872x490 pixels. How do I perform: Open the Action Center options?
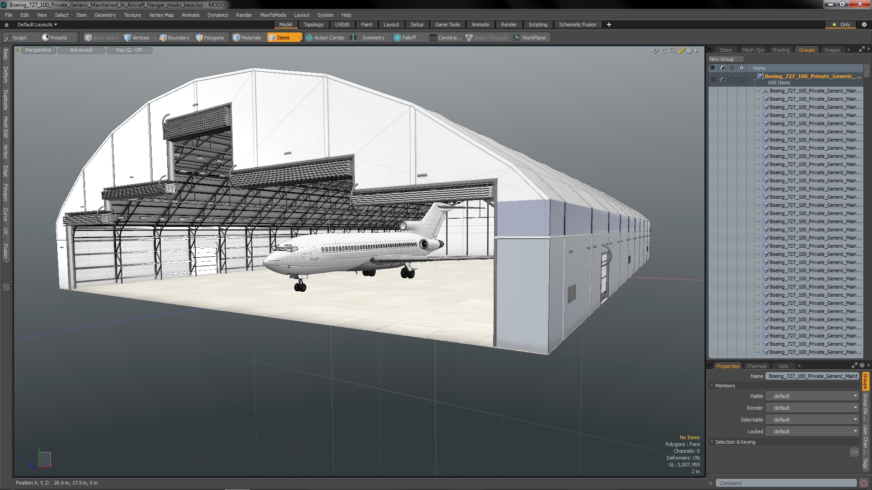tap(325, 38)
